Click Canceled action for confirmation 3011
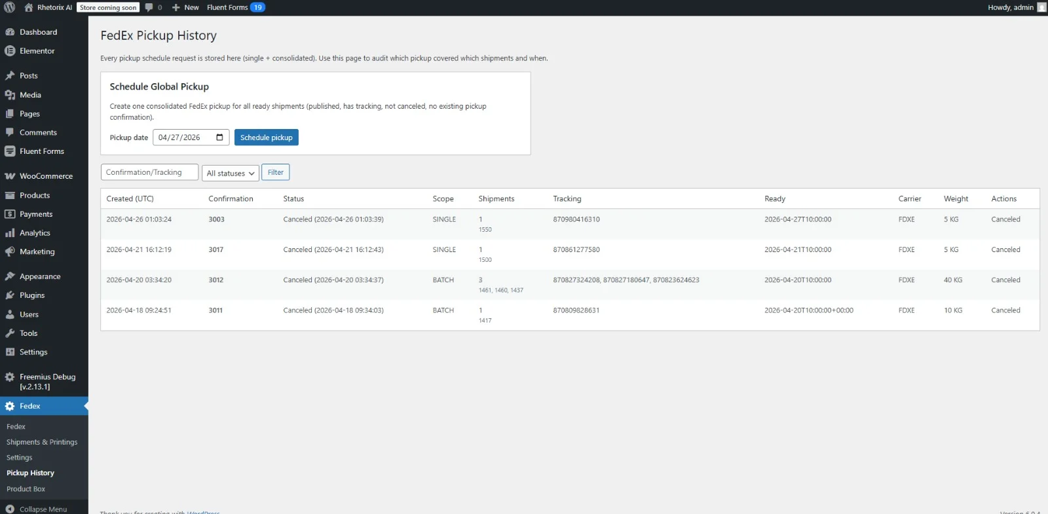Screen dimensions: 1048x514 pos(1005,310)
